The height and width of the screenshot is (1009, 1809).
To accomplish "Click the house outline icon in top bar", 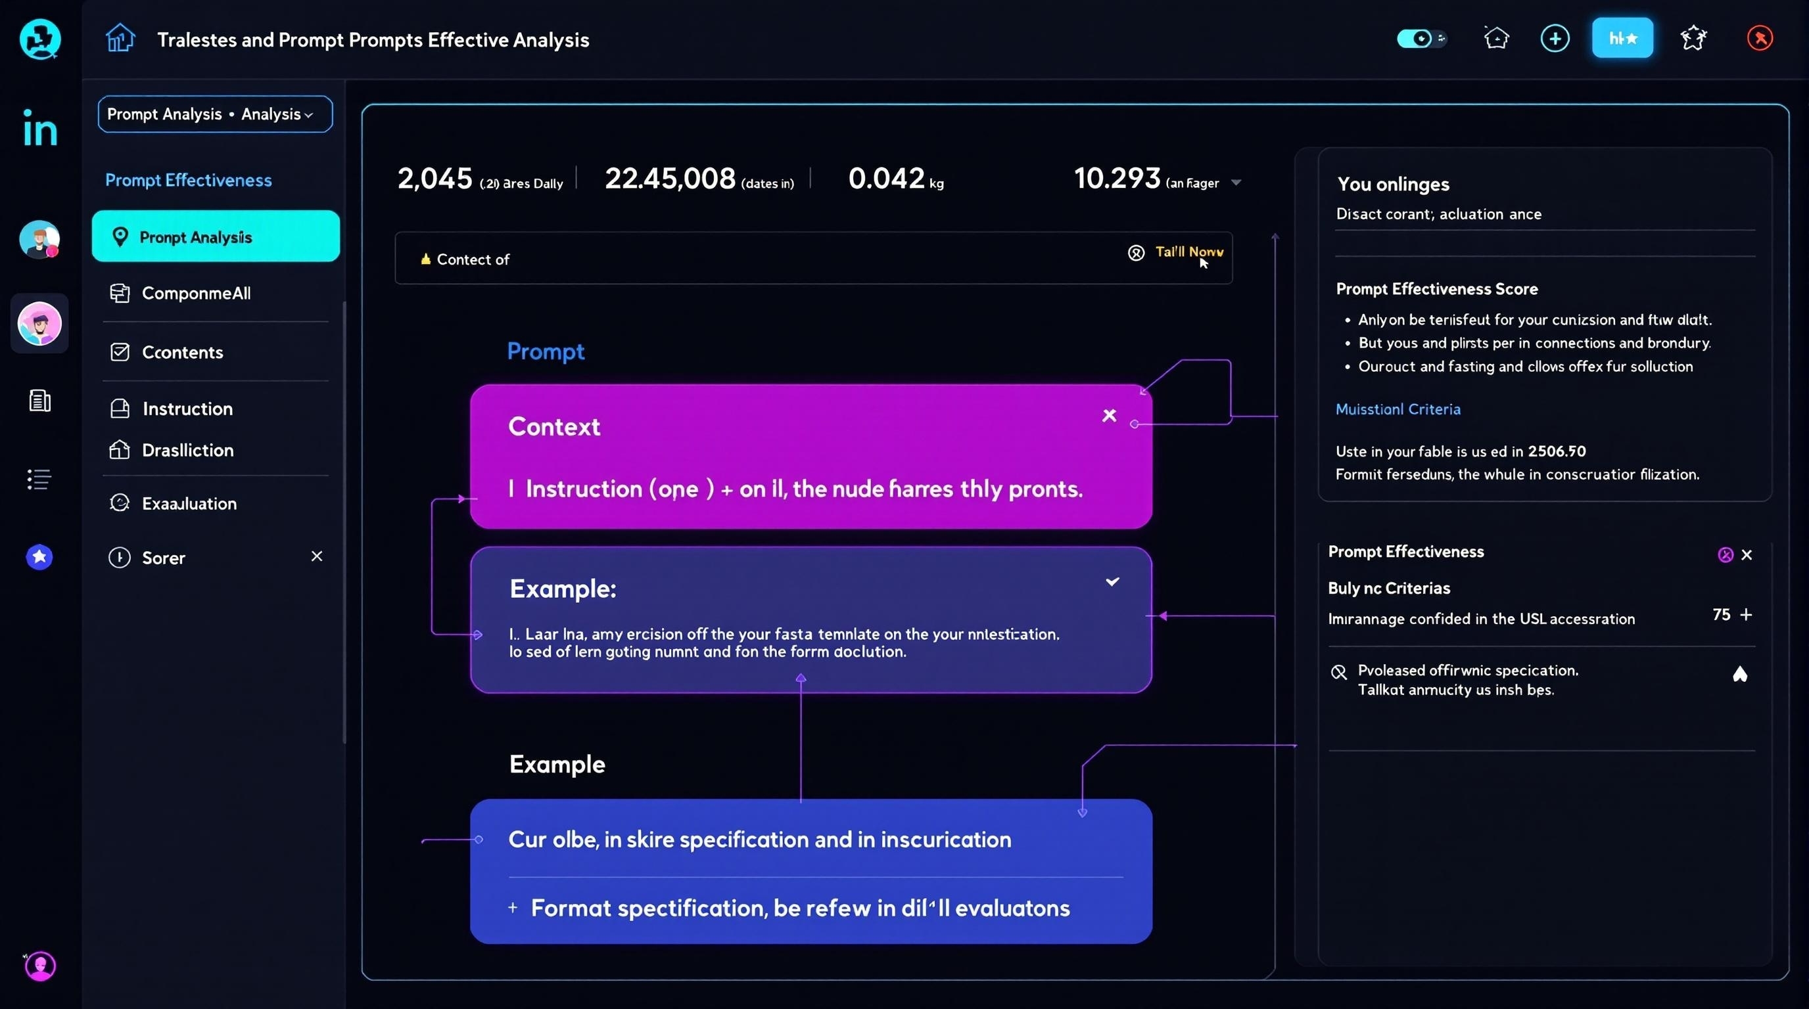I will 1497,38.
